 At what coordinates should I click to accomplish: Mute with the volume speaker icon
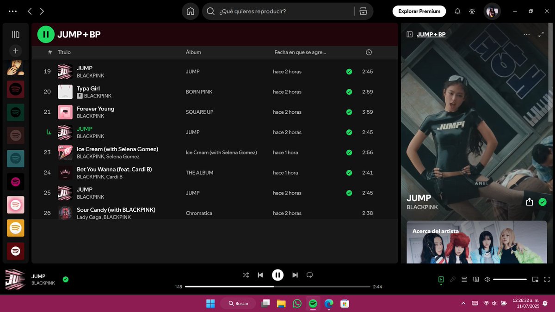[487, 279]
